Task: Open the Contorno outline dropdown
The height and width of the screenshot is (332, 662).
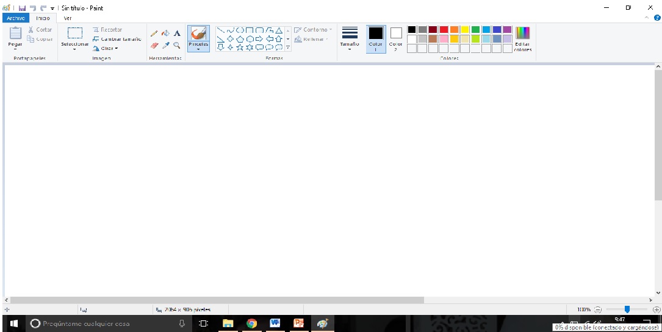Action: click(x=313, y=30)
